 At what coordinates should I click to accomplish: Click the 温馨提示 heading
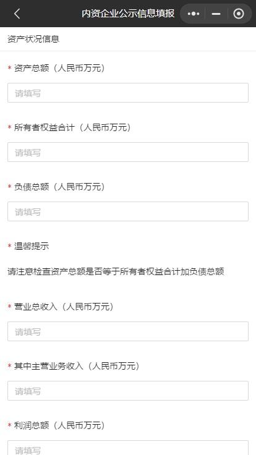tap(32, 247)
